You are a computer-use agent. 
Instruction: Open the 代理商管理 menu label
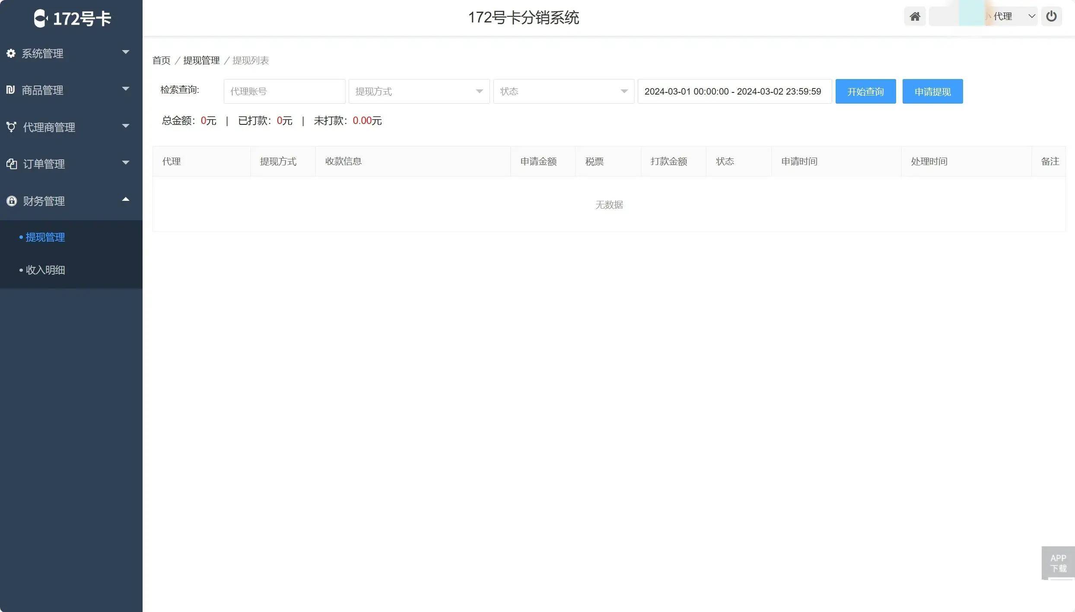49,127
